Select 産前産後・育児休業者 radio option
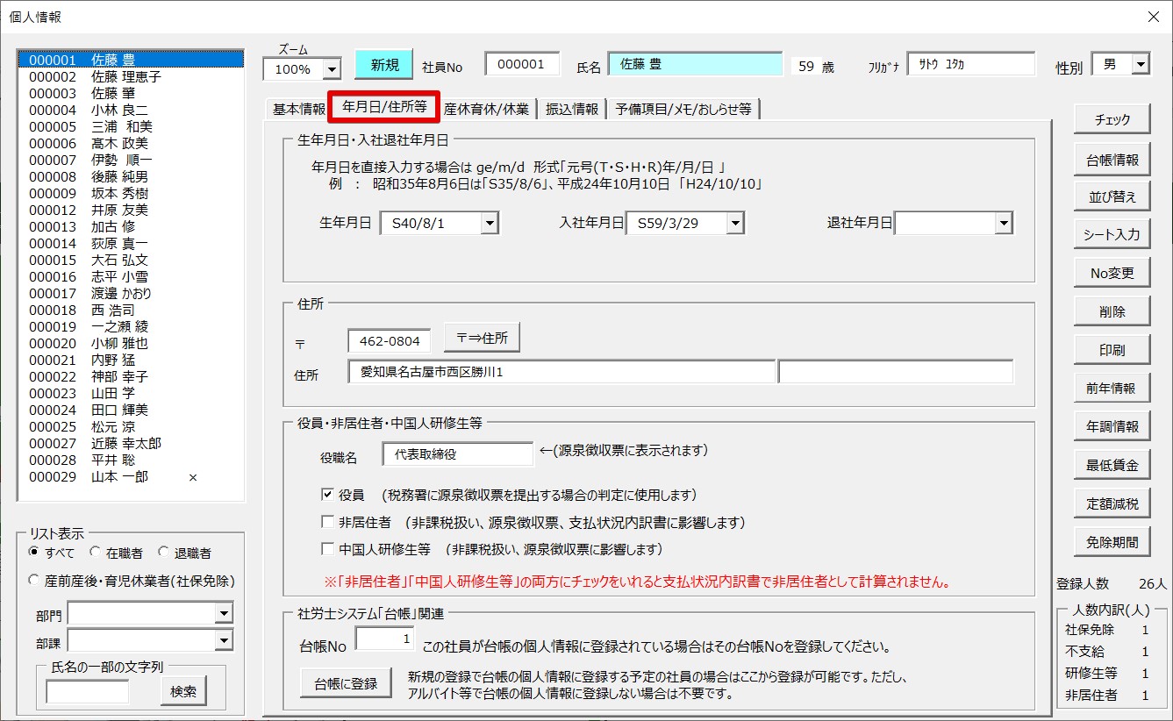Screen dimensions: 1173x721 (34, 580)
